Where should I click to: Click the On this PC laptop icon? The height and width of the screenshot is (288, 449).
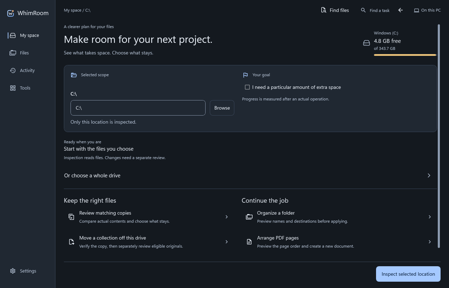[x=416, y=10]
